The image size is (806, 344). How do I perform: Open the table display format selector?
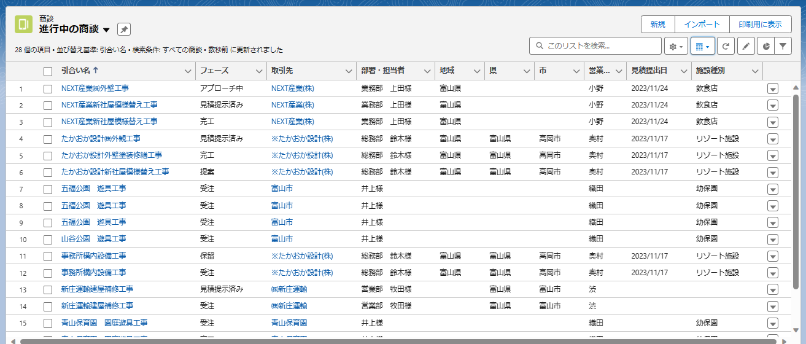pyautogui.click(x=703, y=46)
